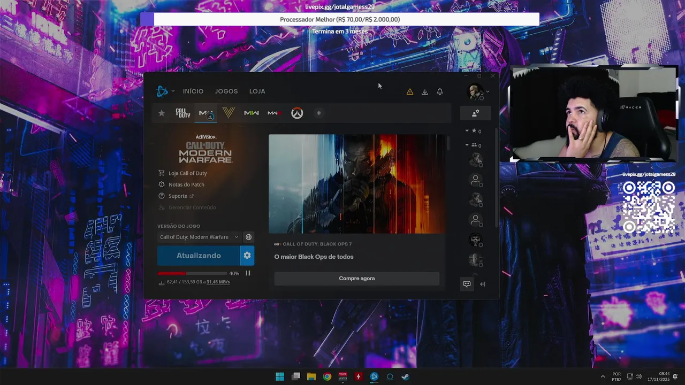Open Loja Call of Duty link
The image size is (685, 385).
pos(187,173)
